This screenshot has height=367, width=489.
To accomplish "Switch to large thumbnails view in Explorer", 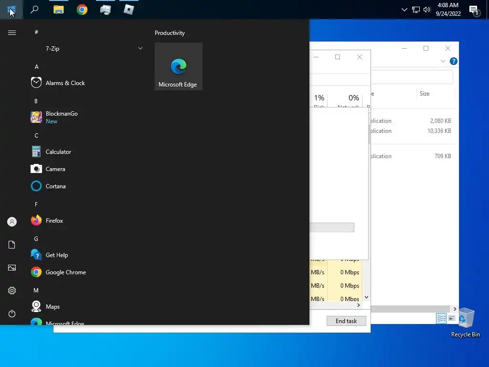I will coord(452,318).
